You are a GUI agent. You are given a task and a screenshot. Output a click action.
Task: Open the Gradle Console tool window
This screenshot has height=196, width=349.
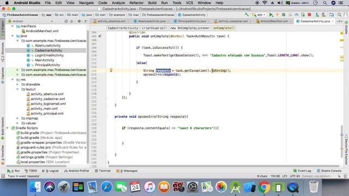point(329,170)
